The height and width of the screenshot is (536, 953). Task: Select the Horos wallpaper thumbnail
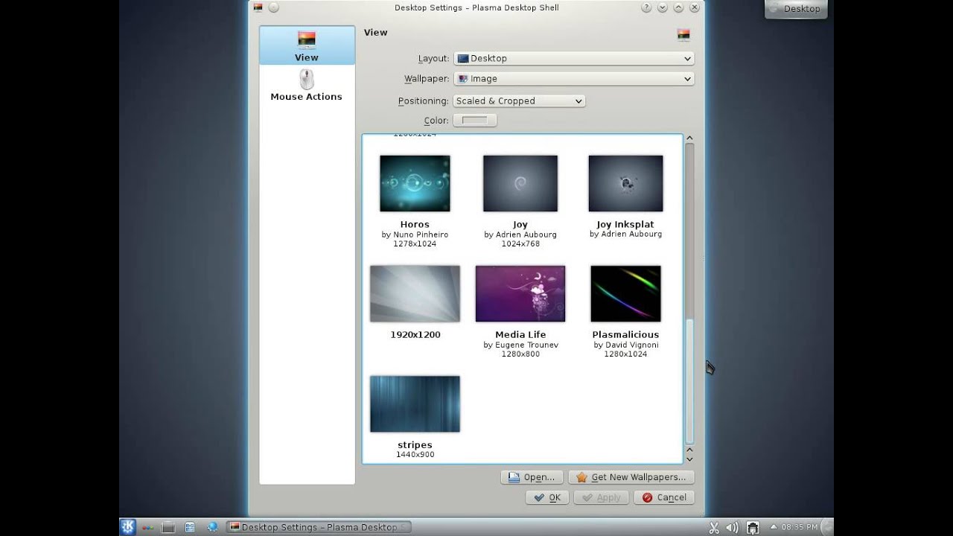415,183
